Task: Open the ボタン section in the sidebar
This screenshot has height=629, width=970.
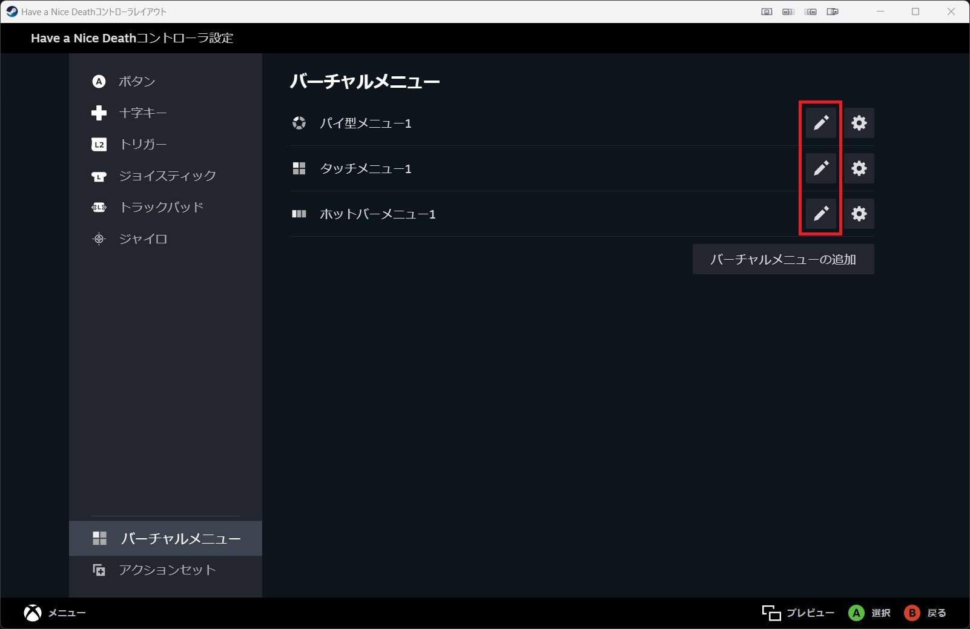Action: 165,81
